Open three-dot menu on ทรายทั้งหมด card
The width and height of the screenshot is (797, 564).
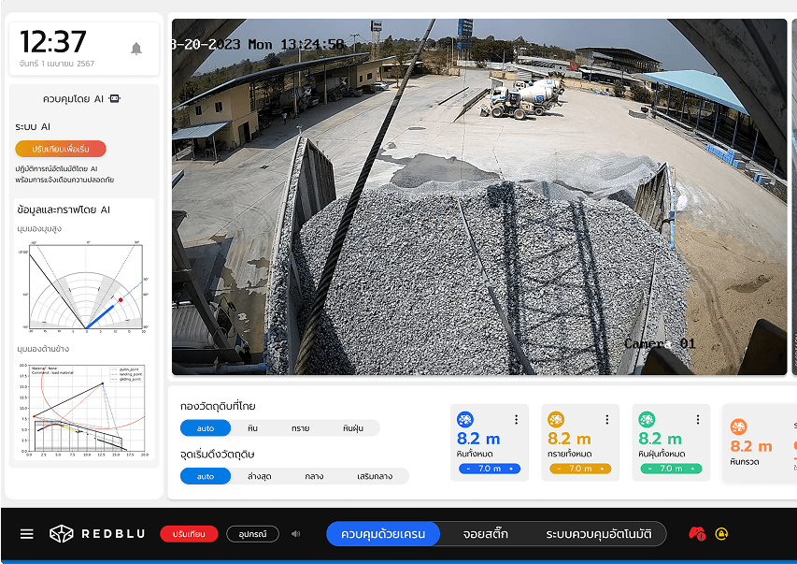606,420
